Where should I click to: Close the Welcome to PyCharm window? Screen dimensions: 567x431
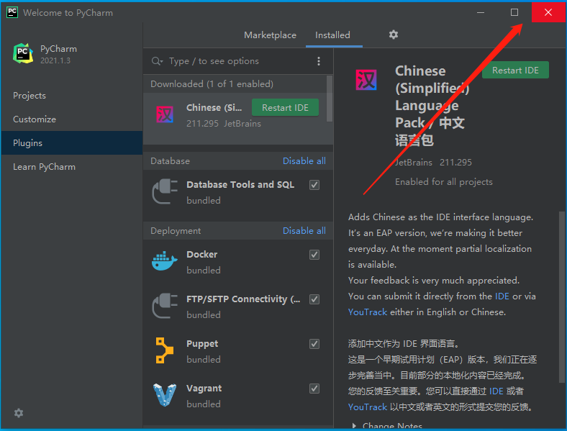tap(548, 12)
